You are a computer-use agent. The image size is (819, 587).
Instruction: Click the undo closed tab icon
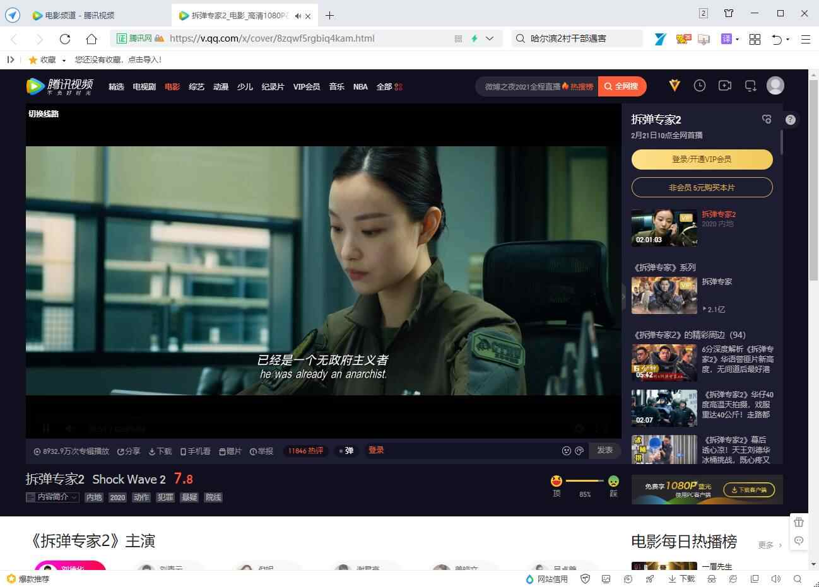[777, 39]
